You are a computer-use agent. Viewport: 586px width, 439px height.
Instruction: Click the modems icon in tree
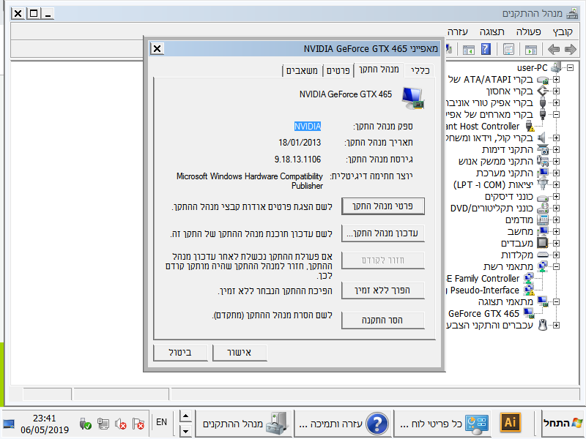(x=543, y=219)
